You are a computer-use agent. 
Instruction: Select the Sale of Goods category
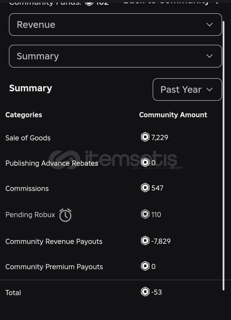(x=28, y=138)
